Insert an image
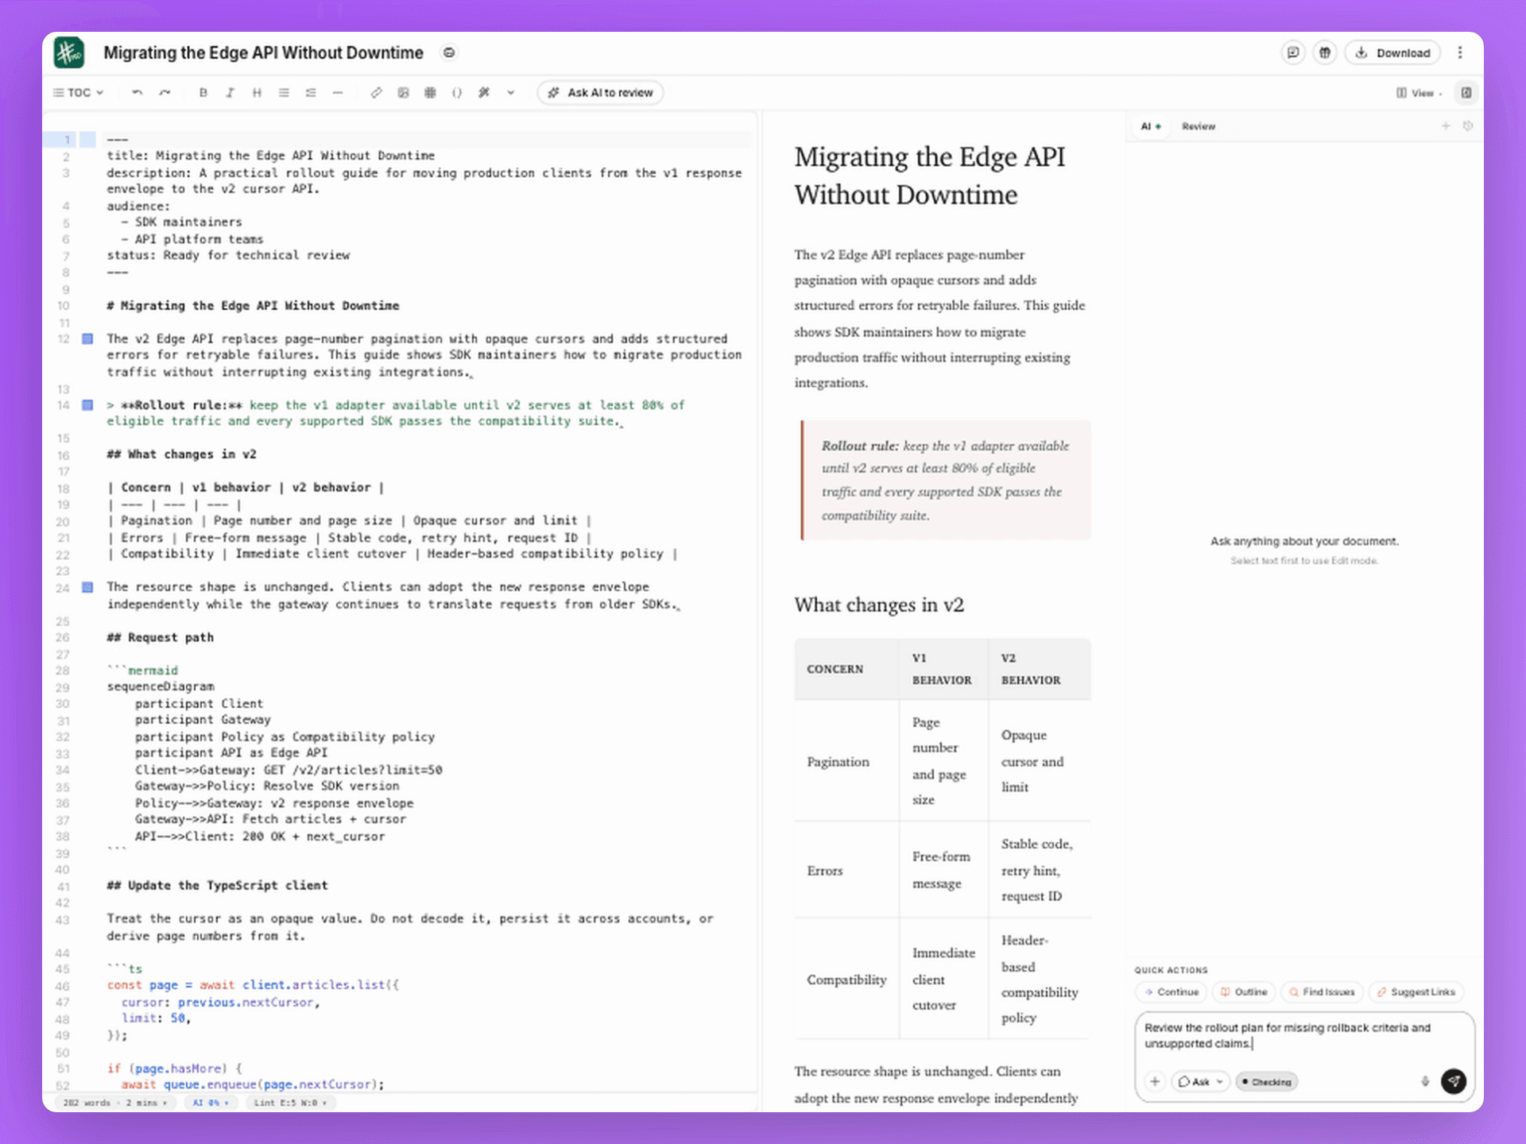 tap(403, 93)
